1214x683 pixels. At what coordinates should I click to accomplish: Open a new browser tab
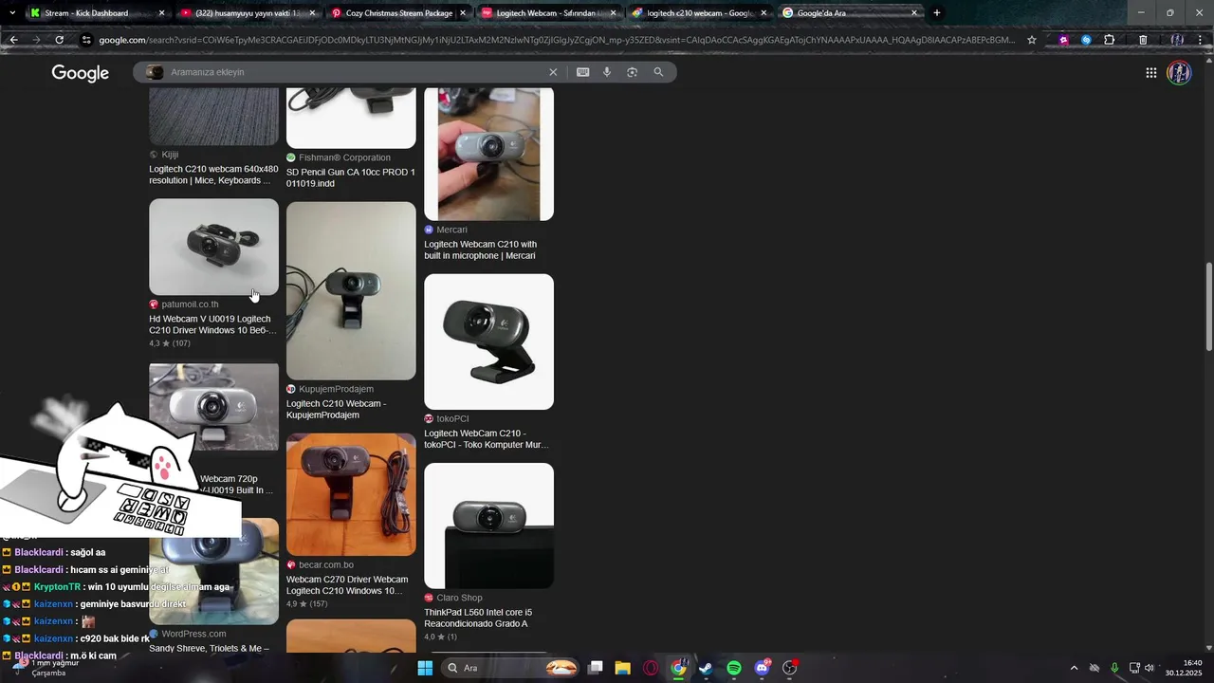click(x=937, y=13)
